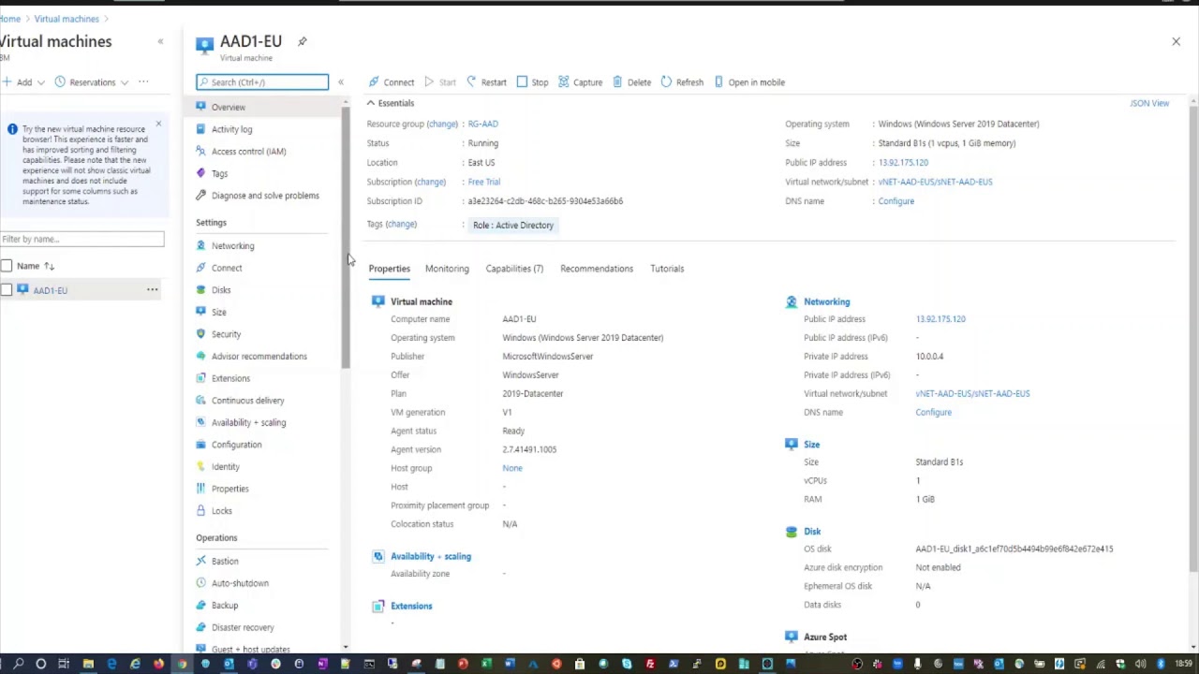Open more options for AAD1-EU row
This screenshot has height=674, width=1199.
pyautogui.click(x=152, y=290)
